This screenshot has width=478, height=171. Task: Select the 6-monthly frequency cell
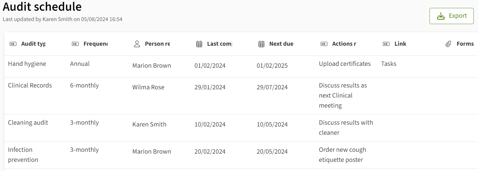pyautogui.click(x=84, y=85)
